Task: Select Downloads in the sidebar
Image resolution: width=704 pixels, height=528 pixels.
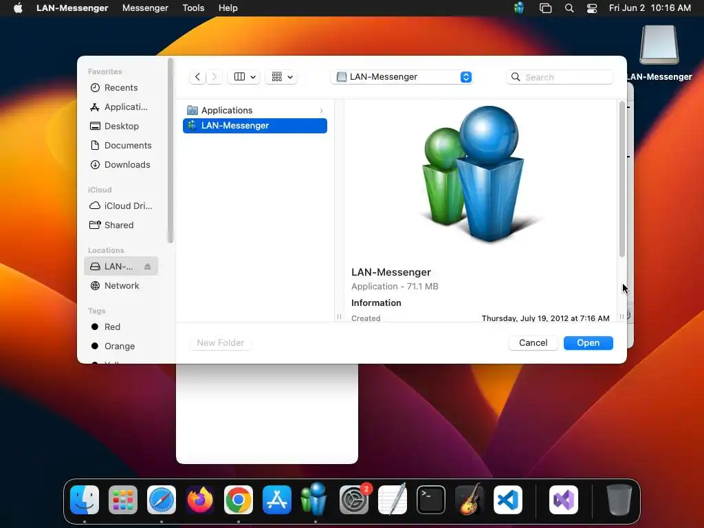Action: pos(121,165)
